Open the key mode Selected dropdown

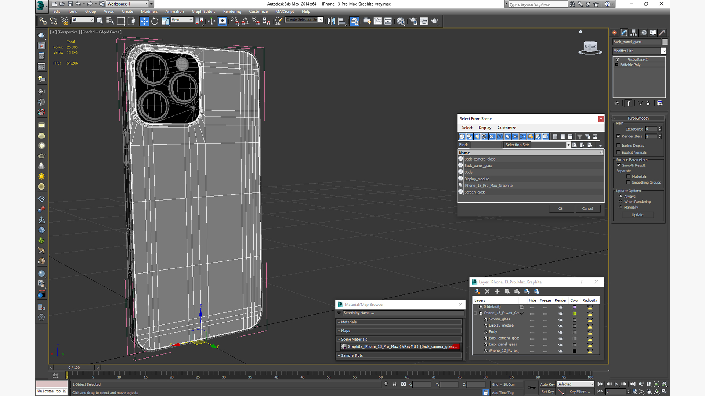click(575, 384)
